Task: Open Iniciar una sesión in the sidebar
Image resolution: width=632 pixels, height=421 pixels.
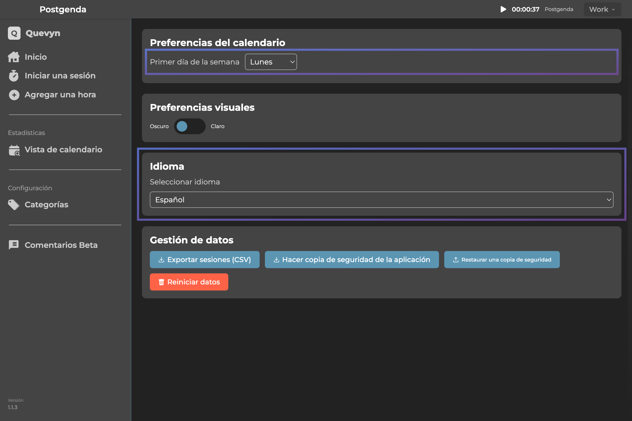Action: pos(60,76)
